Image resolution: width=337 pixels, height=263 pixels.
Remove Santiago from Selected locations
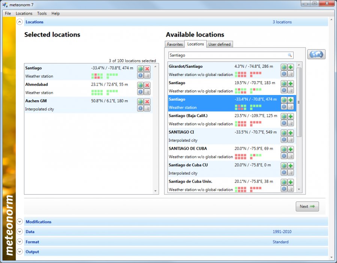coord(147,69)
